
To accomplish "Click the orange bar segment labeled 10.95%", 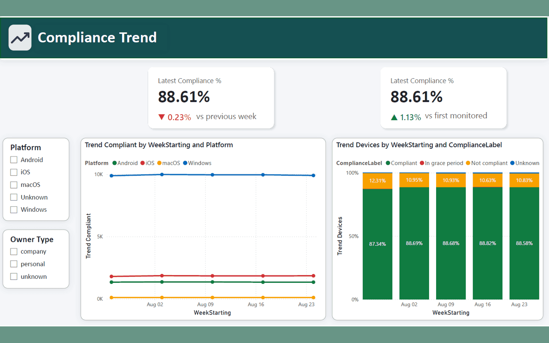I will 414,180.
